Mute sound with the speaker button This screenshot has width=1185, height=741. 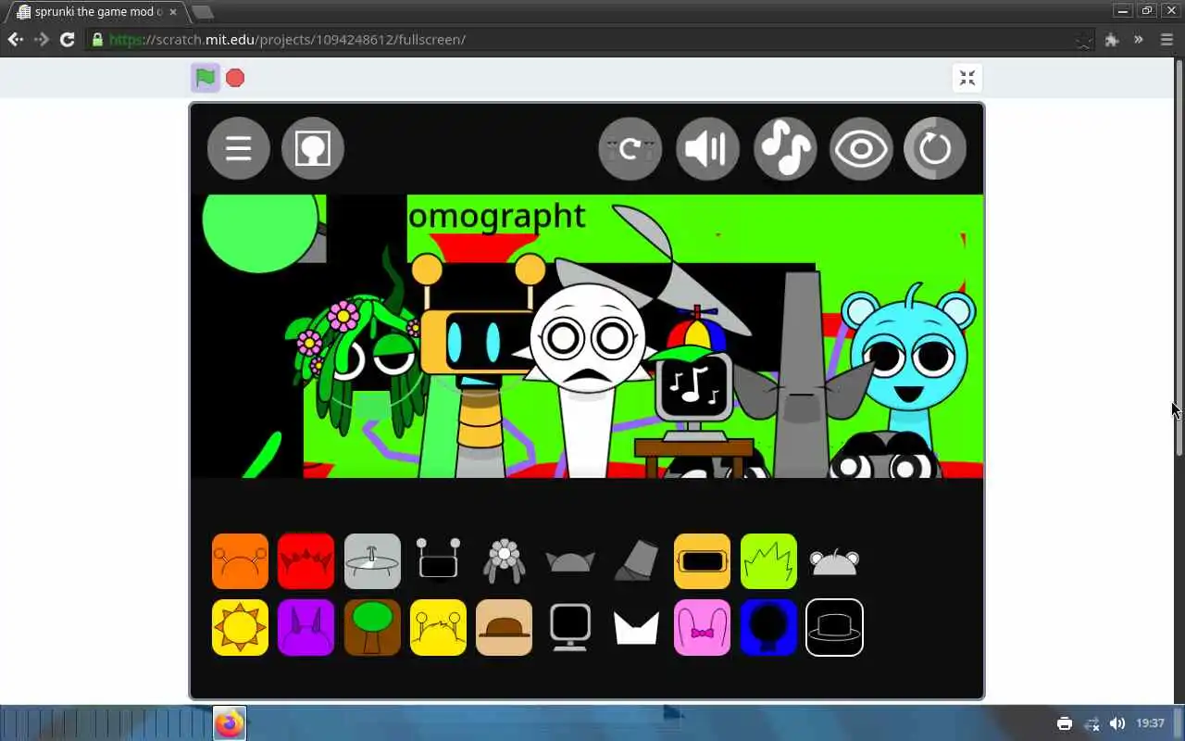tap(708, 148)
